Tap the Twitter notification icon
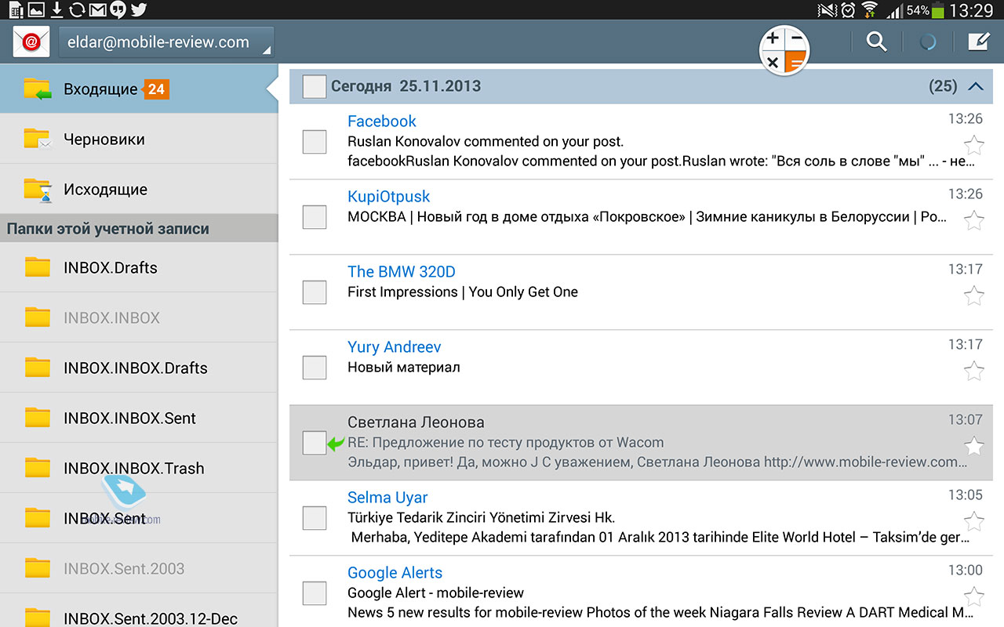 pyautogui.click(x=139, y=10)
